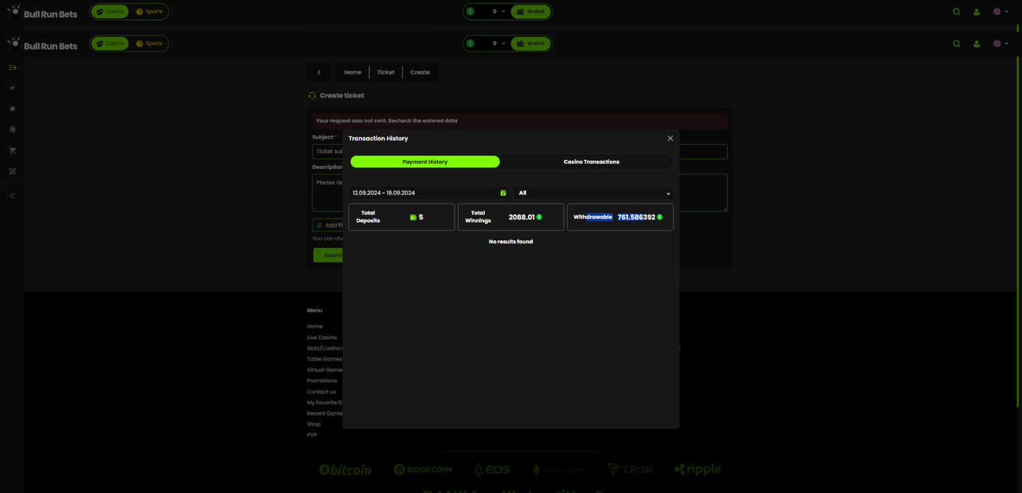Click the Bitcoin logo in the footer
Screen dimensions: 1022x493
pyautogui.click(x=345, y=470)
